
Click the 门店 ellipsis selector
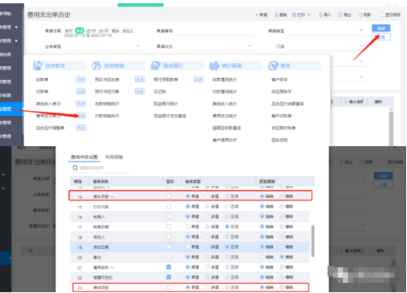(x=361, y=46)
